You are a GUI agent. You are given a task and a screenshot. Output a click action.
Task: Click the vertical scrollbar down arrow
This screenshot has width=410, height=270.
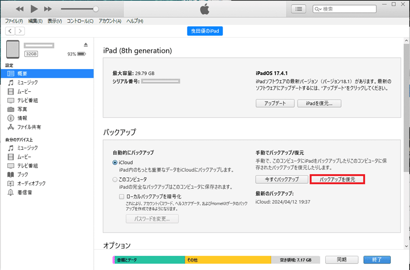406,246
